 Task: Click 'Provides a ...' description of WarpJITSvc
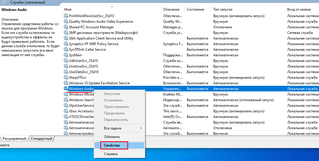pos(173,77)
